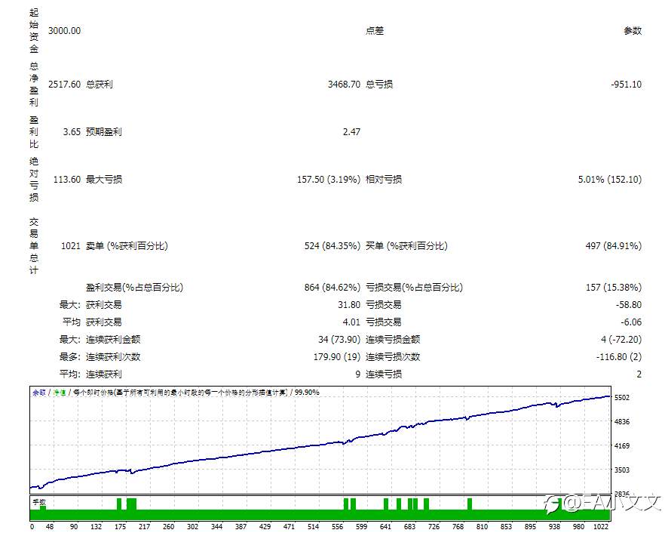Select loss trades value 157 (15.38%)

(x=614, y=288)
